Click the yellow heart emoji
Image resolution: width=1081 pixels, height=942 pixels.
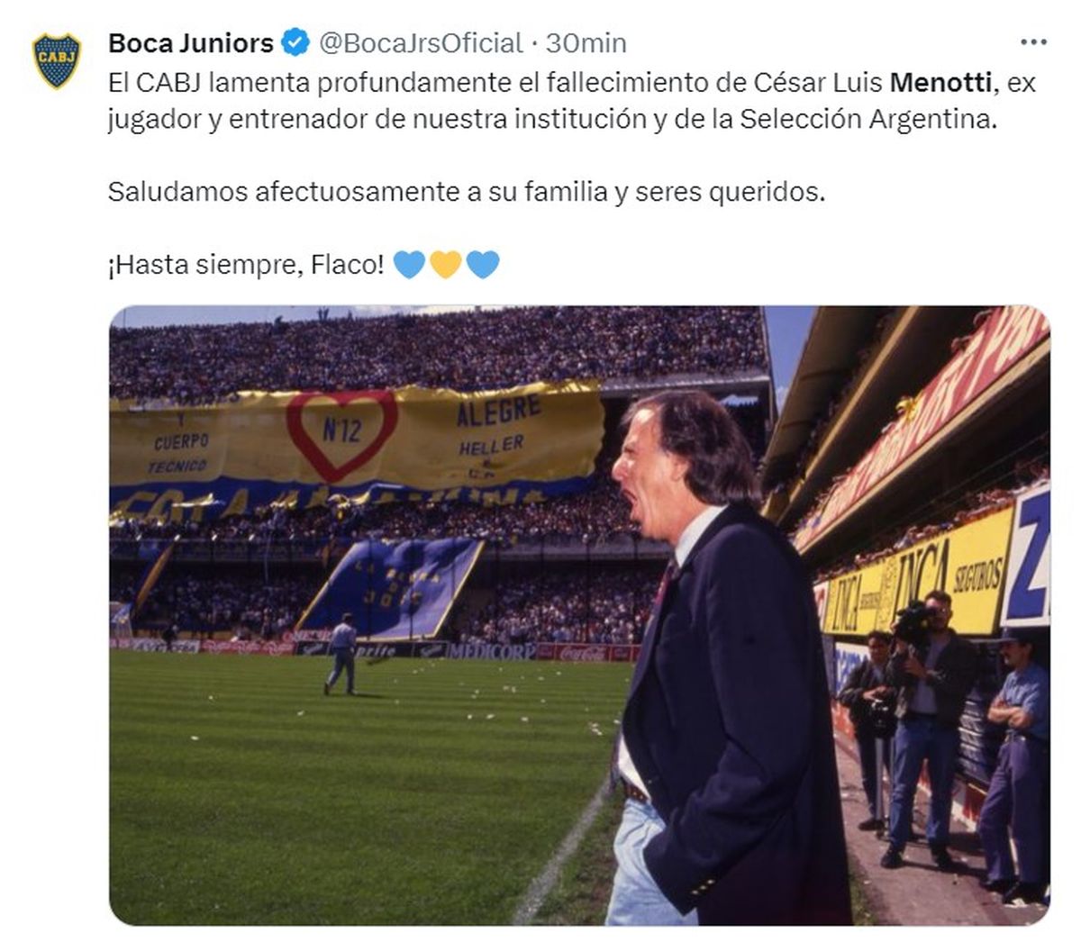coord(446,265)
